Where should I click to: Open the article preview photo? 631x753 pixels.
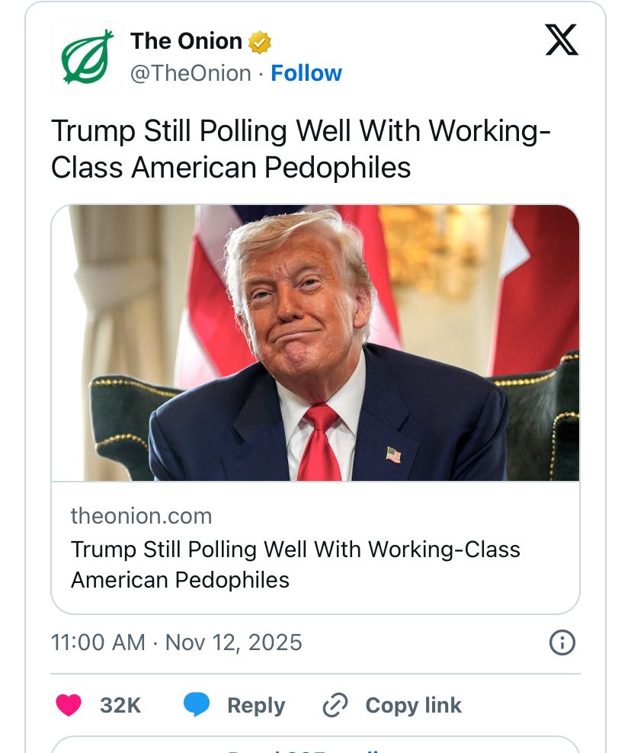(x=315, y=343)
